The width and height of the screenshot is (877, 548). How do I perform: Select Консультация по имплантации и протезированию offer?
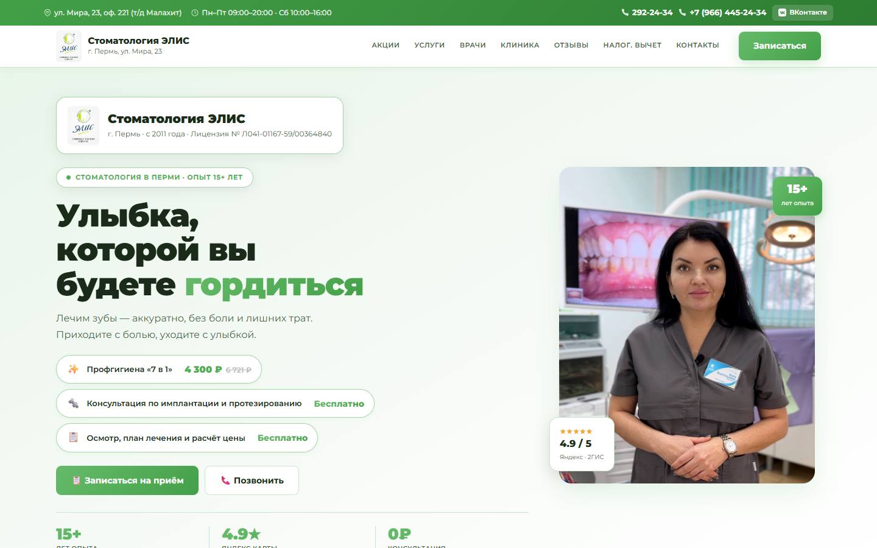pos(215,403)
